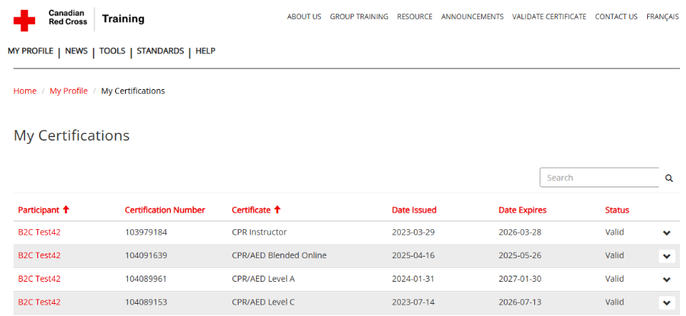Open the Tools menu
Viewport: 686px width, 316px height.
[112, 51]
